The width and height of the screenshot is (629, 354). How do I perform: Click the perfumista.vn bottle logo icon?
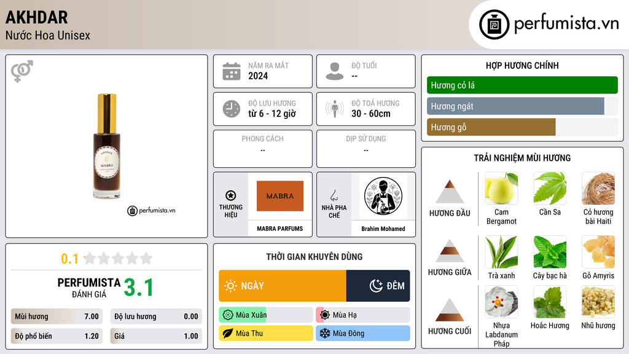pyautogui.click(x=494, y=25)
